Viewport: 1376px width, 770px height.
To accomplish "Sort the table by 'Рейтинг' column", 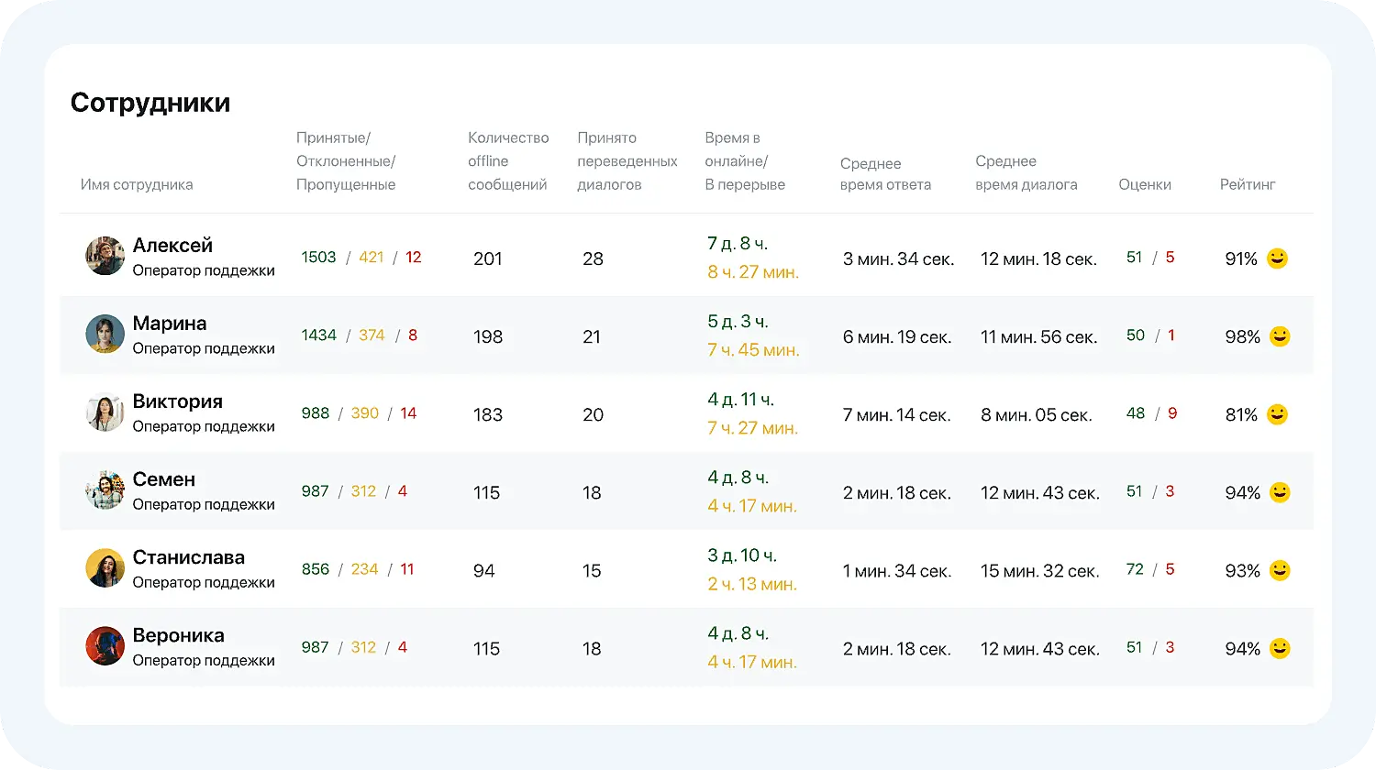I will tap(1248, 184).
